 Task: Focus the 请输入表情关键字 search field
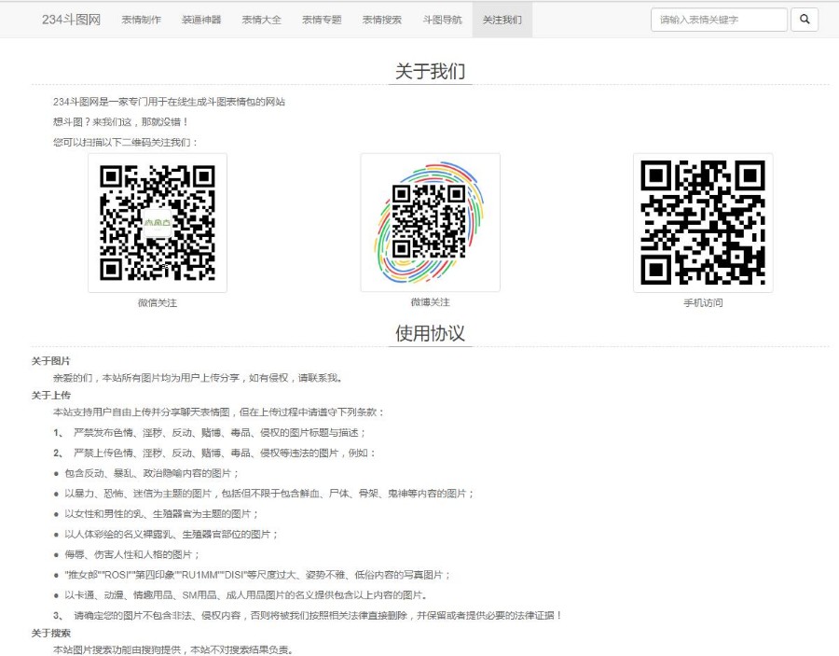pos(718,20)
